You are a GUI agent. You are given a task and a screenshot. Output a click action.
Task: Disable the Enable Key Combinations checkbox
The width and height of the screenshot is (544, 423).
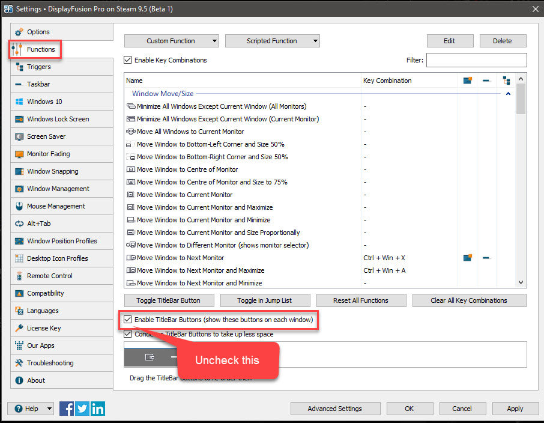pos(127,60)
